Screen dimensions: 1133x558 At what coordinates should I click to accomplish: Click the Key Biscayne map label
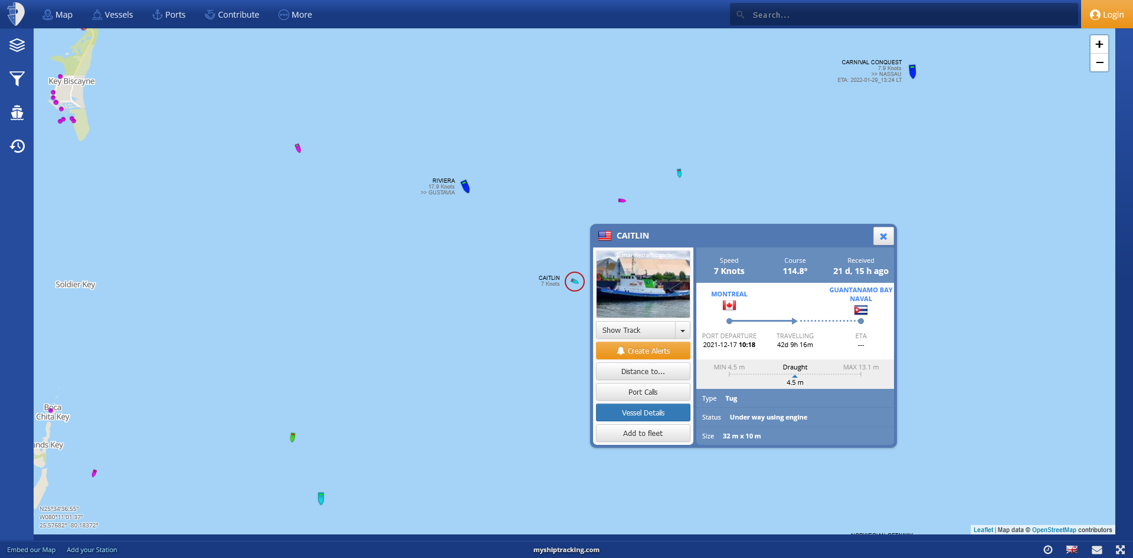[71, 81]
